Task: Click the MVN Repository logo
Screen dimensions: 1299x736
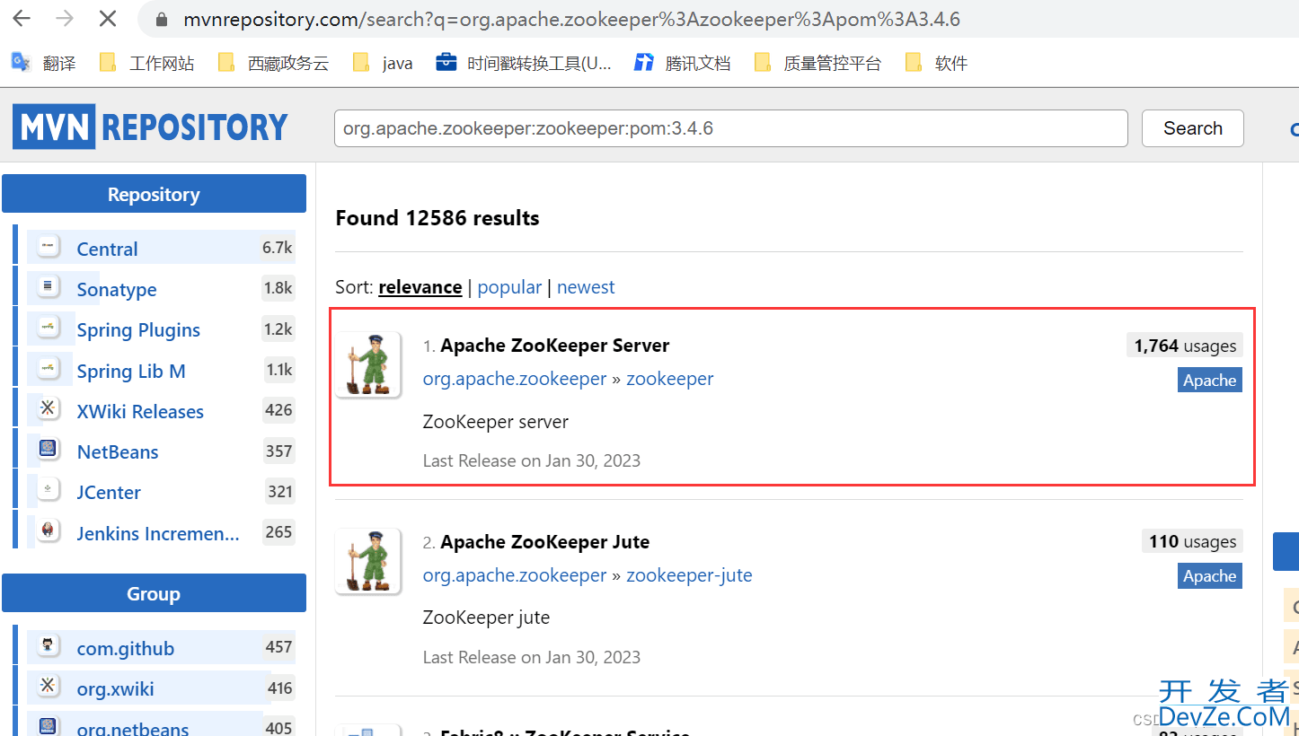Action: pyautogui.click(x=150, y=127)
